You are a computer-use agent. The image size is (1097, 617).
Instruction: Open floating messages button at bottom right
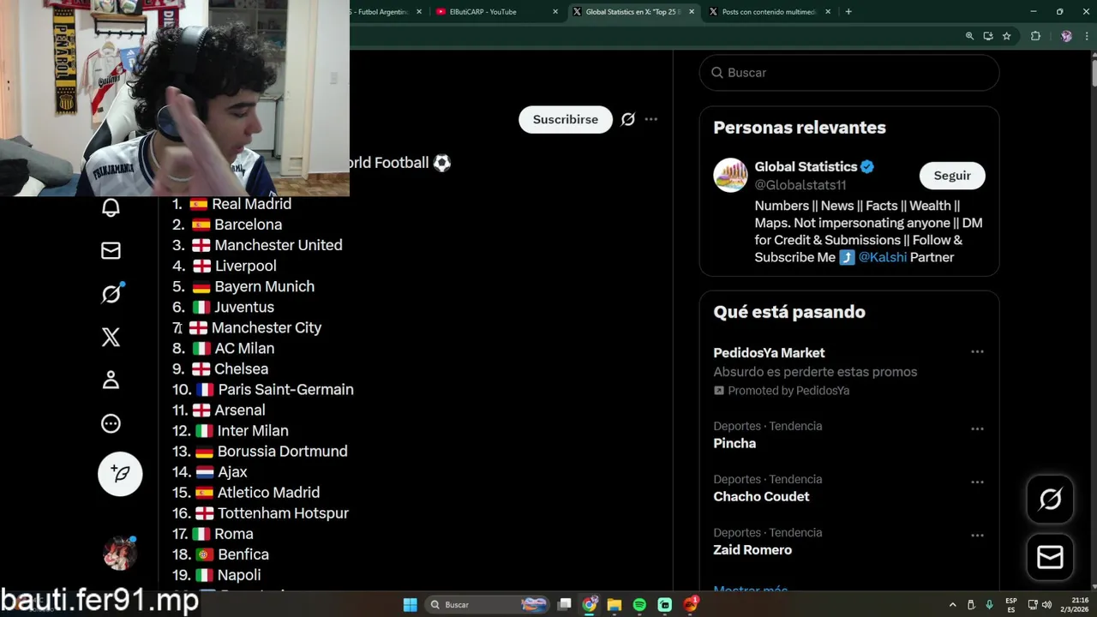coord(1050,557)
